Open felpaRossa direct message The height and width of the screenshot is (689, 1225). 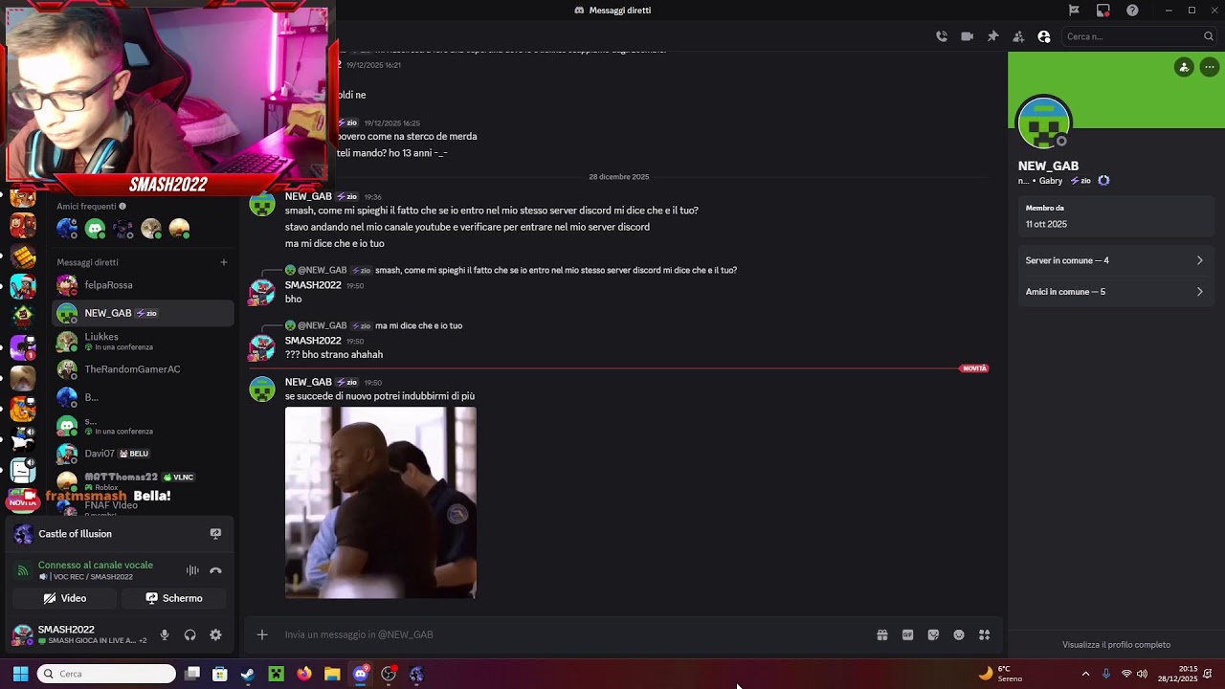[143, 285]
